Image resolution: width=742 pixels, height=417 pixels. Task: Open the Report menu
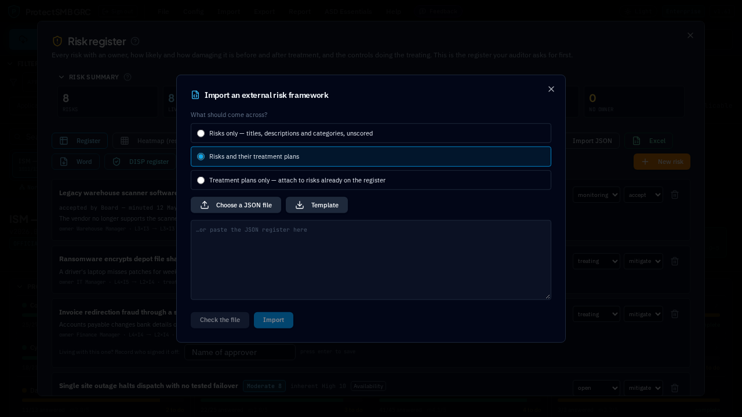point(300,11)
